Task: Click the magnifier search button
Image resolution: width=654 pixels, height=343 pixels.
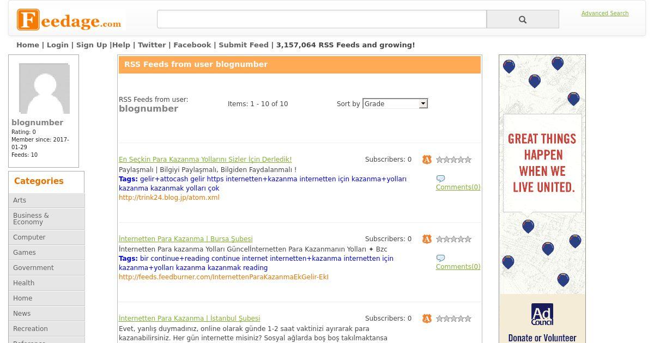Action: pos(523,19)
